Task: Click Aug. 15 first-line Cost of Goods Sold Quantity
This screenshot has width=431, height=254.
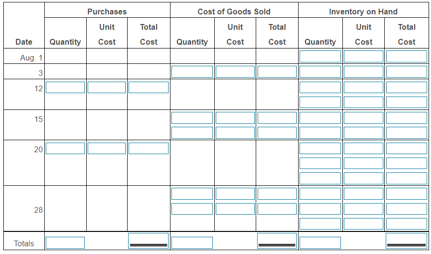Action: coord(192,118)
